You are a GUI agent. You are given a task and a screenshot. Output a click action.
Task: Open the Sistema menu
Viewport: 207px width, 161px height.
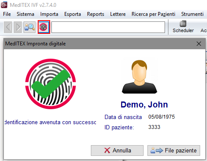pos(25,14)
